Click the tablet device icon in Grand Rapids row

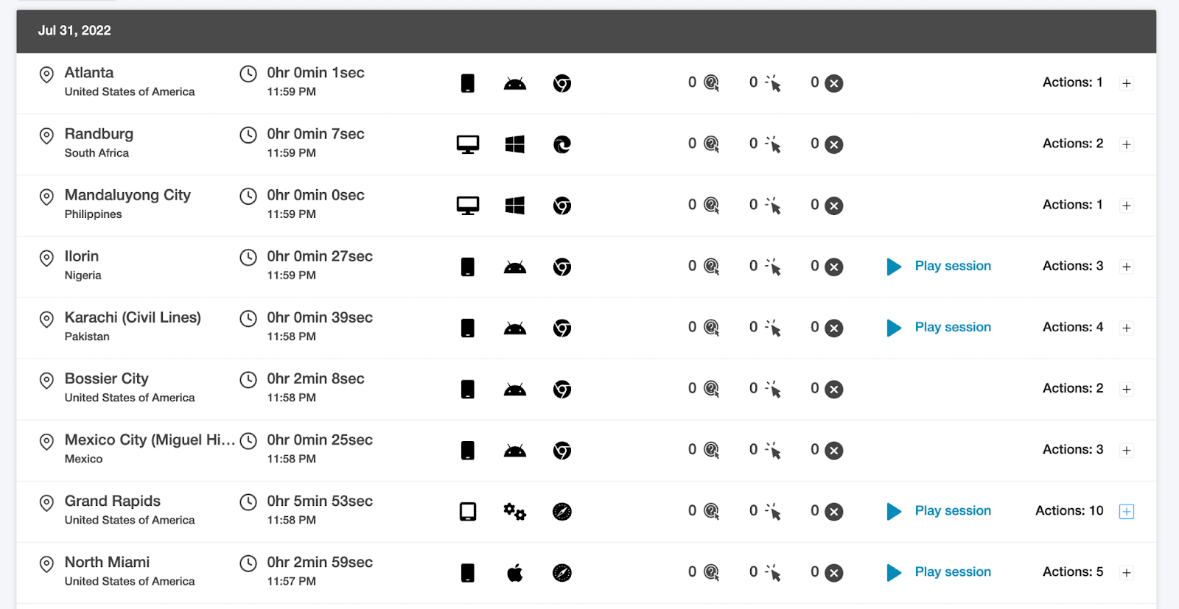pos(467,512)
